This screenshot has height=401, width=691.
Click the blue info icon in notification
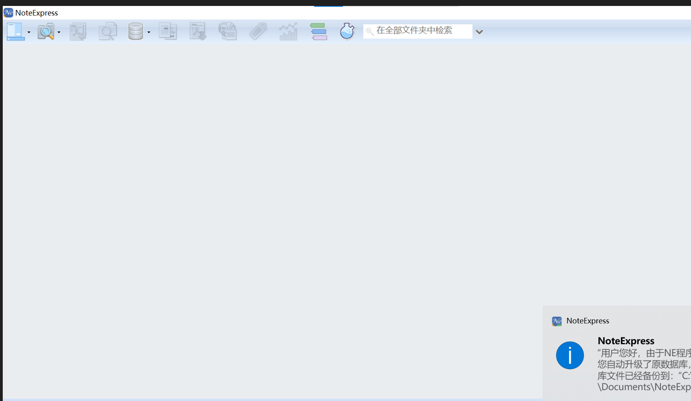click(x=570, y=355)
